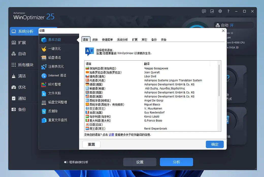Switch to the 其它 tab

click(144, 40)
